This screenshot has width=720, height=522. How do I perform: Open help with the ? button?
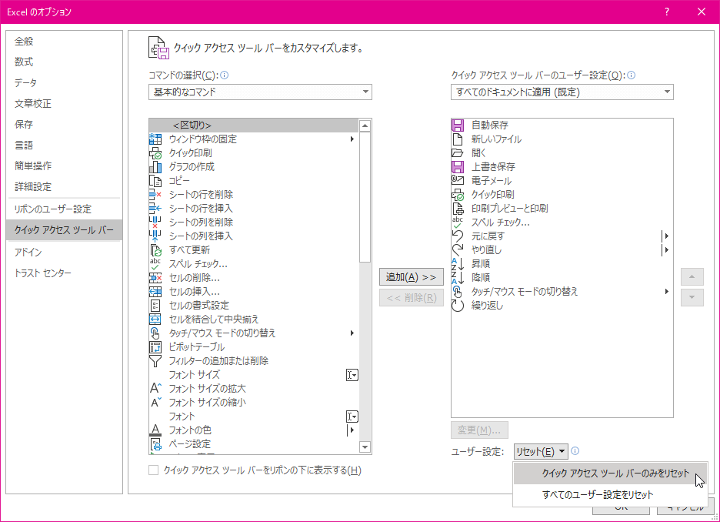pos(667,12)
